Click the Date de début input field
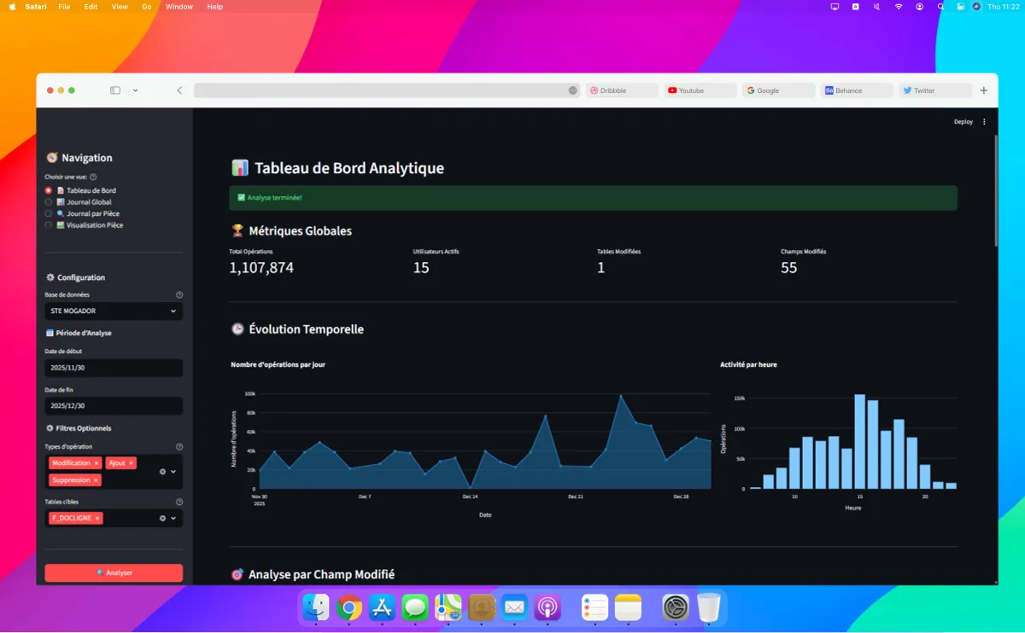This screenshot has width=1025, height=633. 114,368
